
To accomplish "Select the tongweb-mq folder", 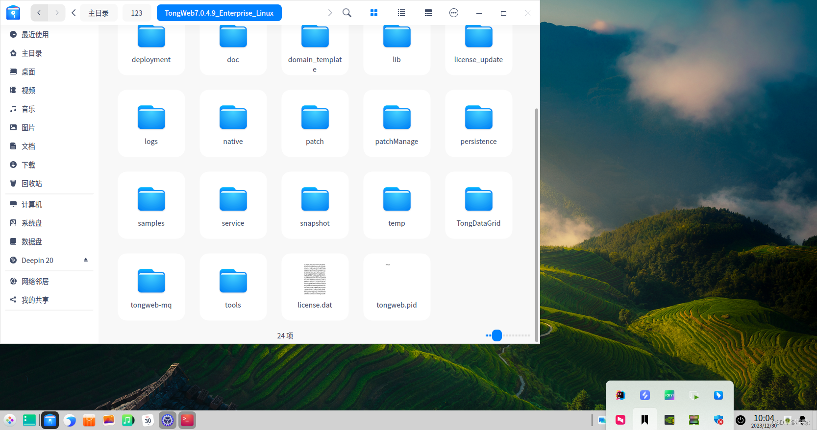I will [x=151, y=287].
